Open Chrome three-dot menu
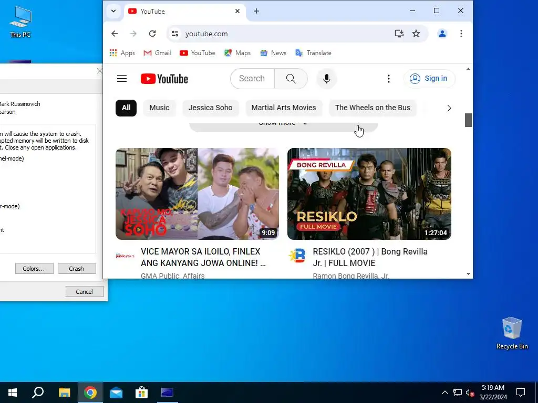 click(x=461, y=34)
